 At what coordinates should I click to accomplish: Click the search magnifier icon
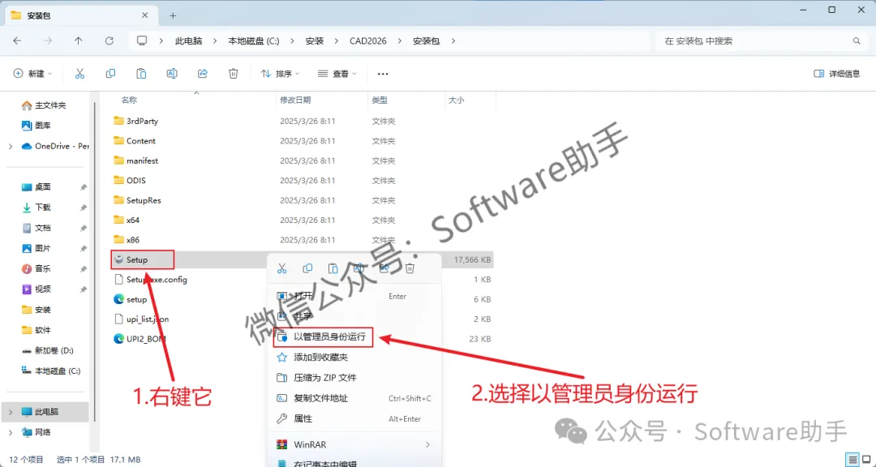click(x=857, y=41)
